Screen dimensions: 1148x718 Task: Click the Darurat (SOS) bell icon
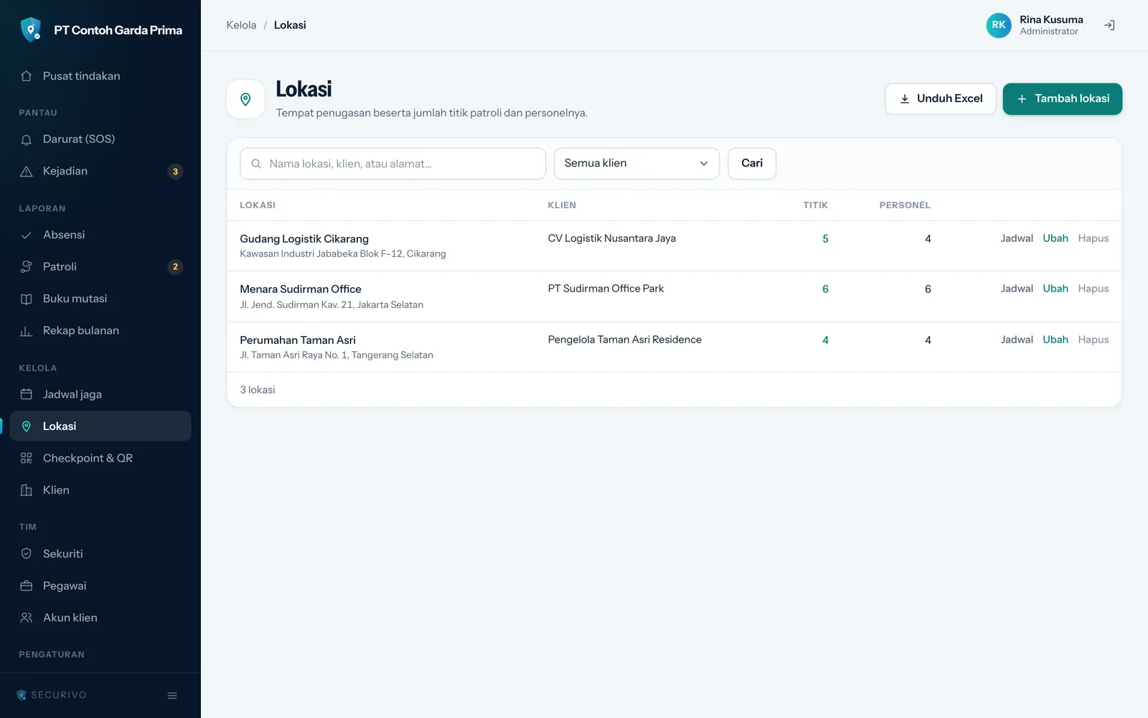27,139
